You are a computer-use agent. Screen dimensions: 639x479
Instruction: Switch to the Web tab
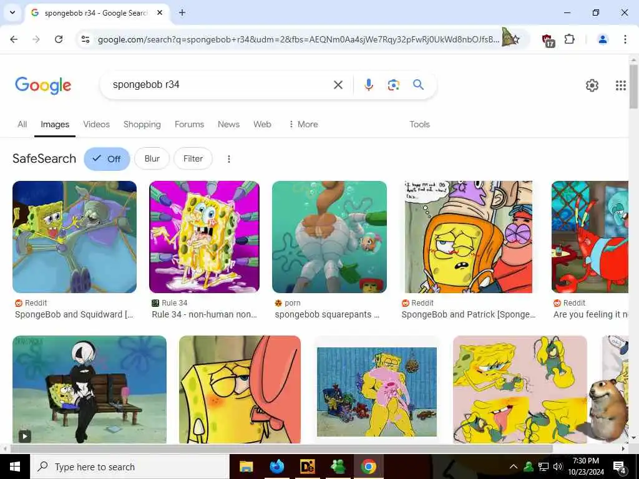pyautogui.click(x=263, y=124)
